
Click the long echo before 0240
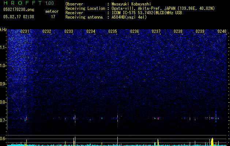[x=213, y=118]
